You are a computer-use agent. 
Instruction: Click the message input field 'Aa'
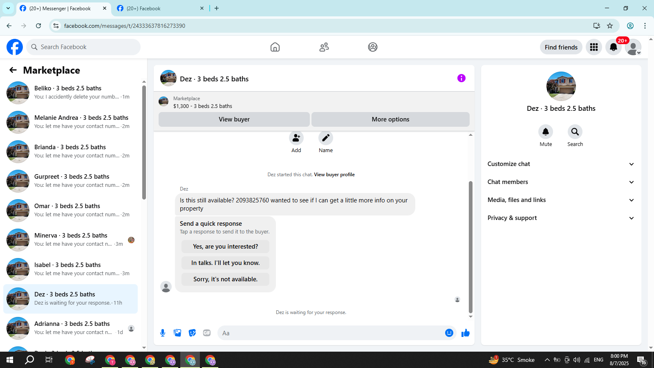click(x=332, y=333)
